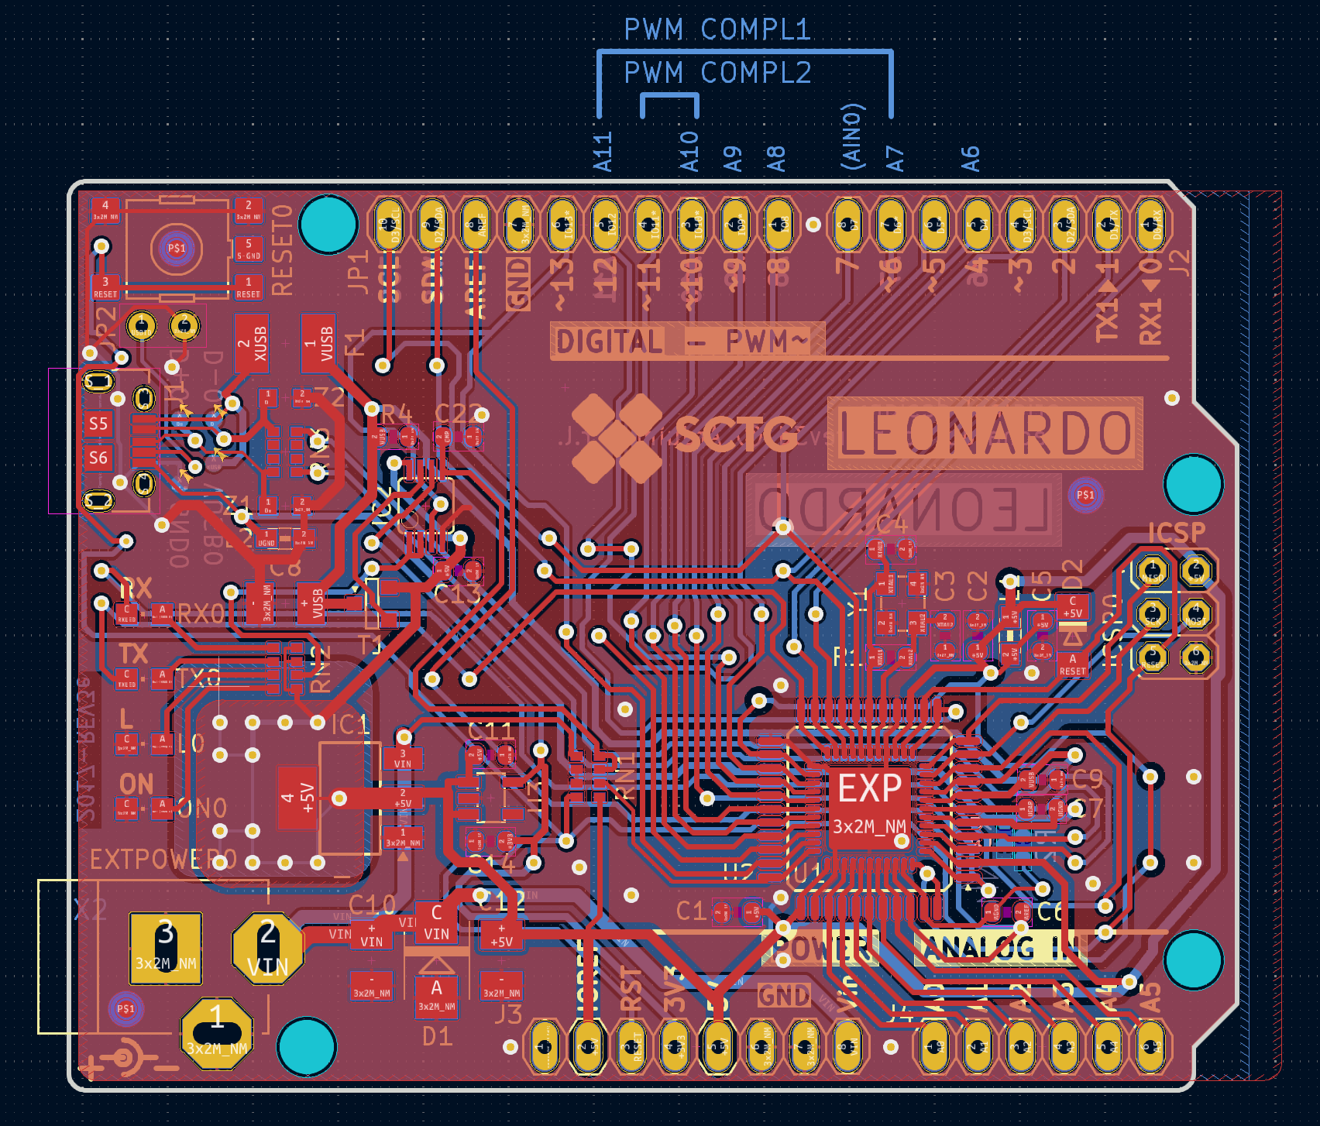Select the PWM COMPL2 text label
Viewport: 1320px width, 1126px height.
[717, 74]
